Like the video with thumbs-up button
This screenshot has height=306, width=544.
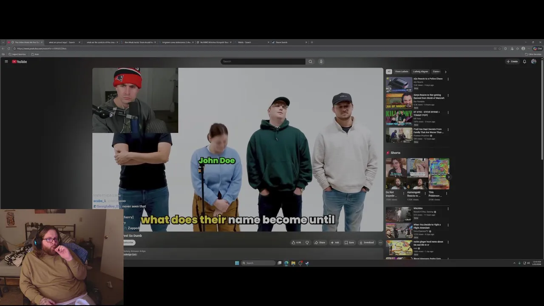(296, 243)
